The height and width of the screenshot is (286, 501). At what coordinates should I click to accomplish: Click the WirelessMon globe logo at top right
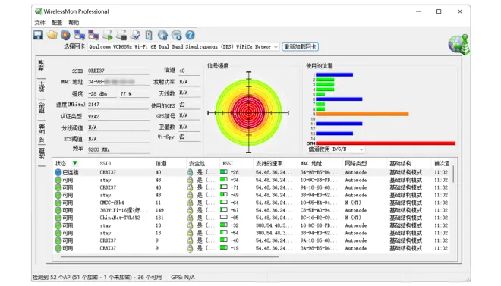(458, 44)
